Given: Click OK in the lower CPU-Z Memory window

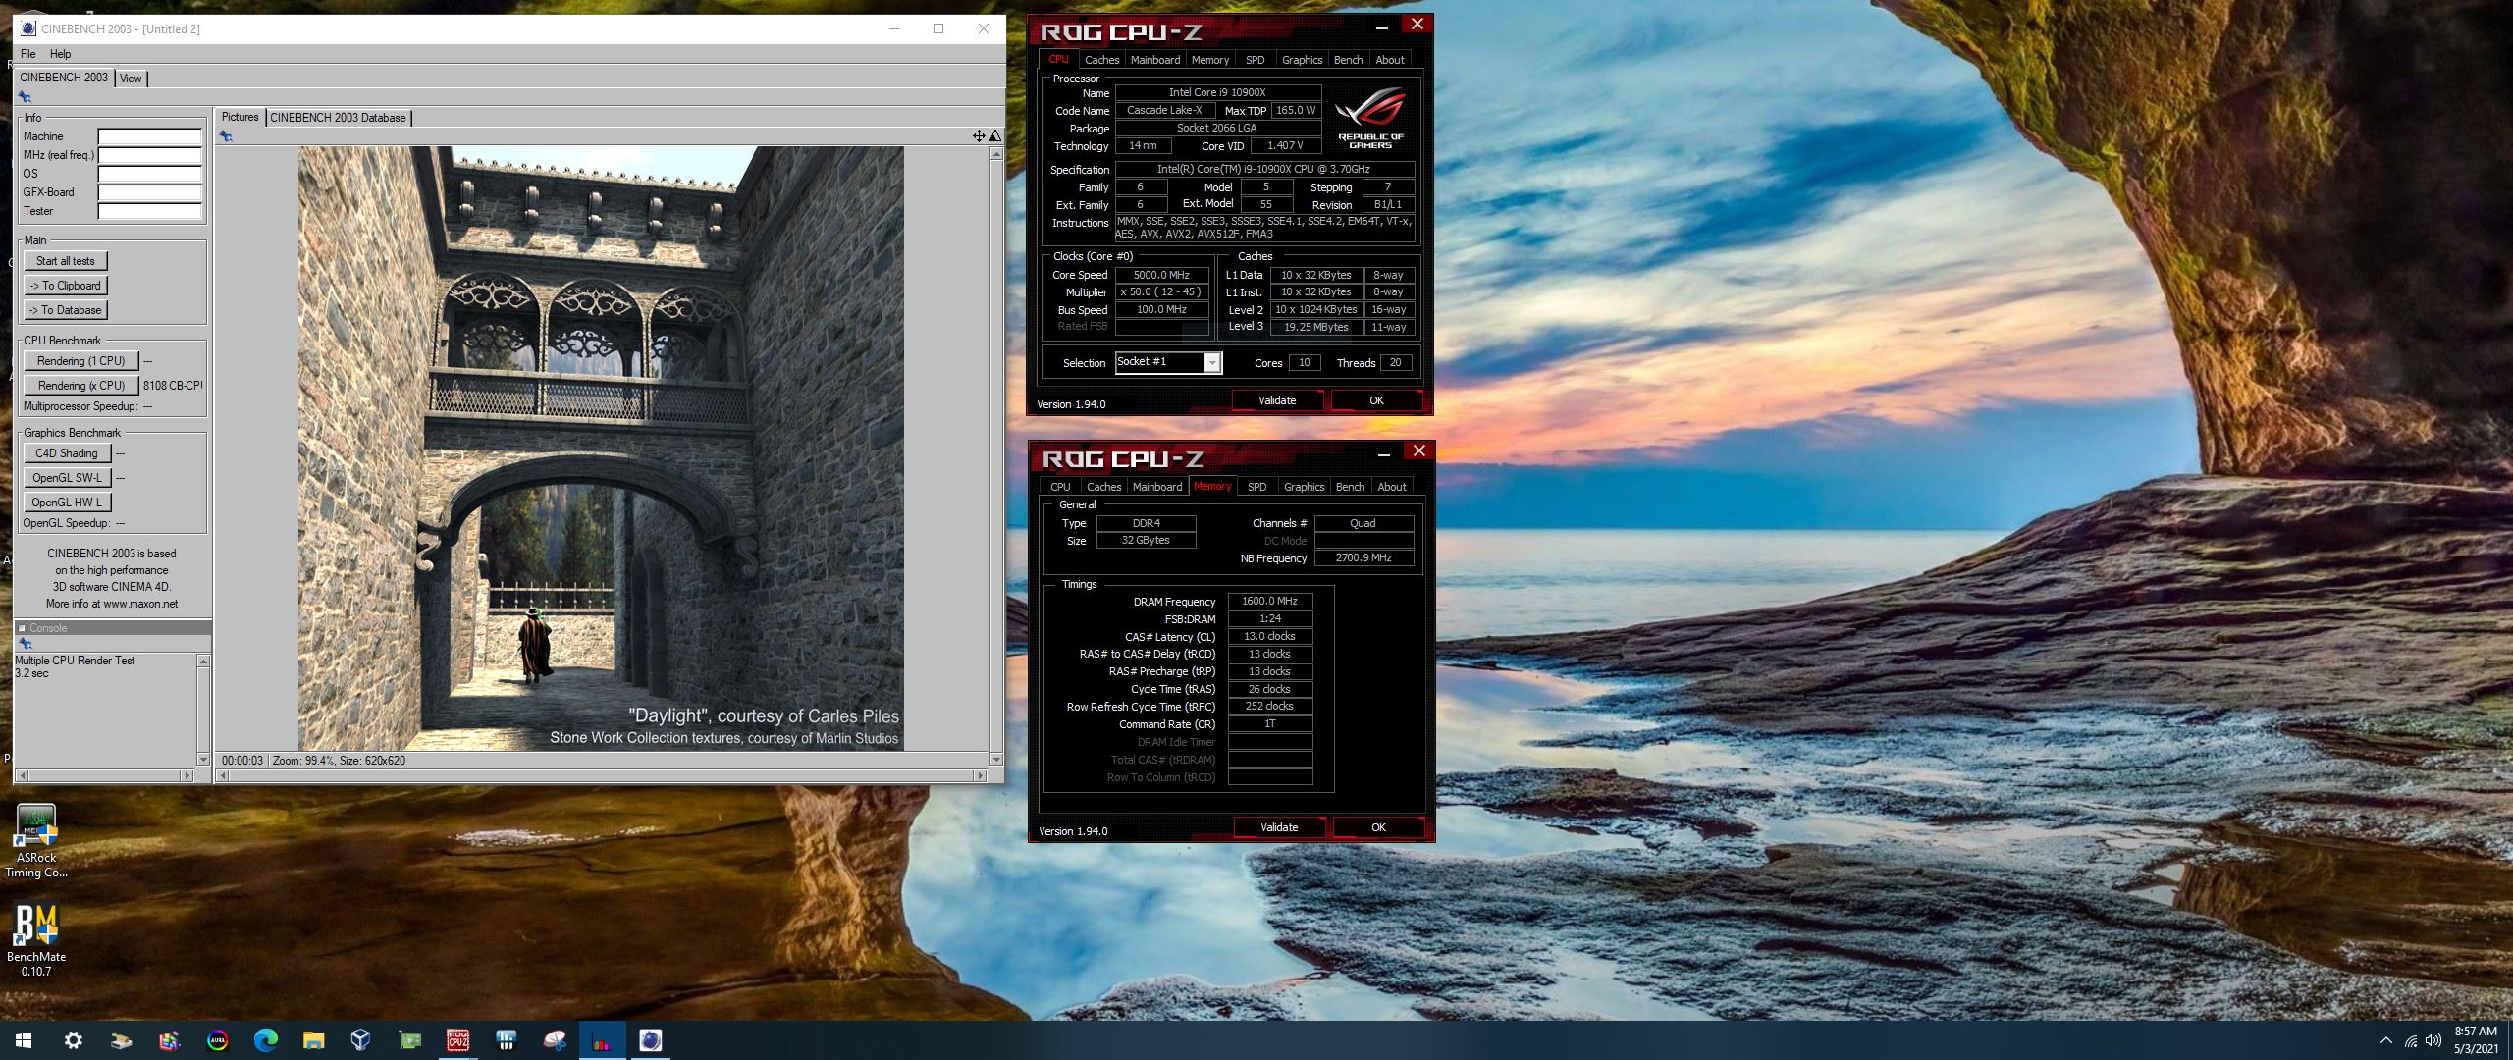Looking at the screenshot, I should click(1378, 827).
